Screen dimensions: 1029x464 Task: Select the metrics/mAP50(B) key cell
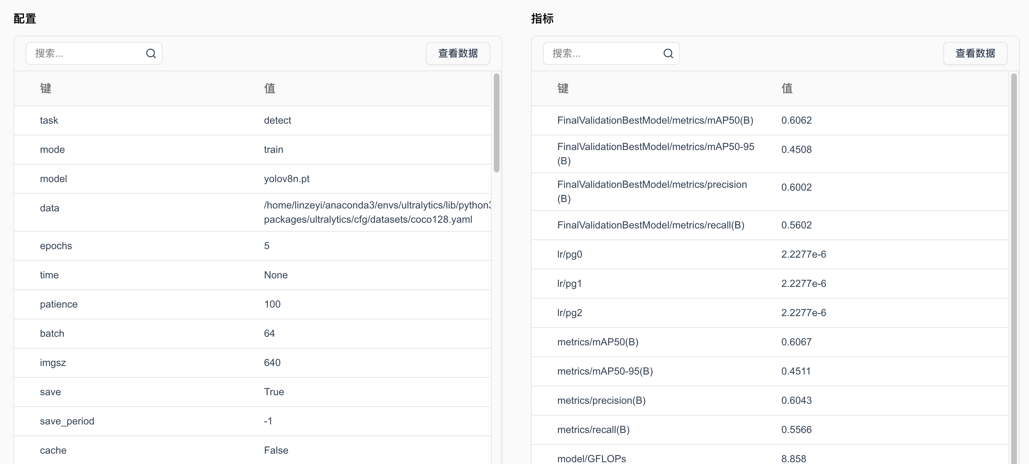point(598,342)
